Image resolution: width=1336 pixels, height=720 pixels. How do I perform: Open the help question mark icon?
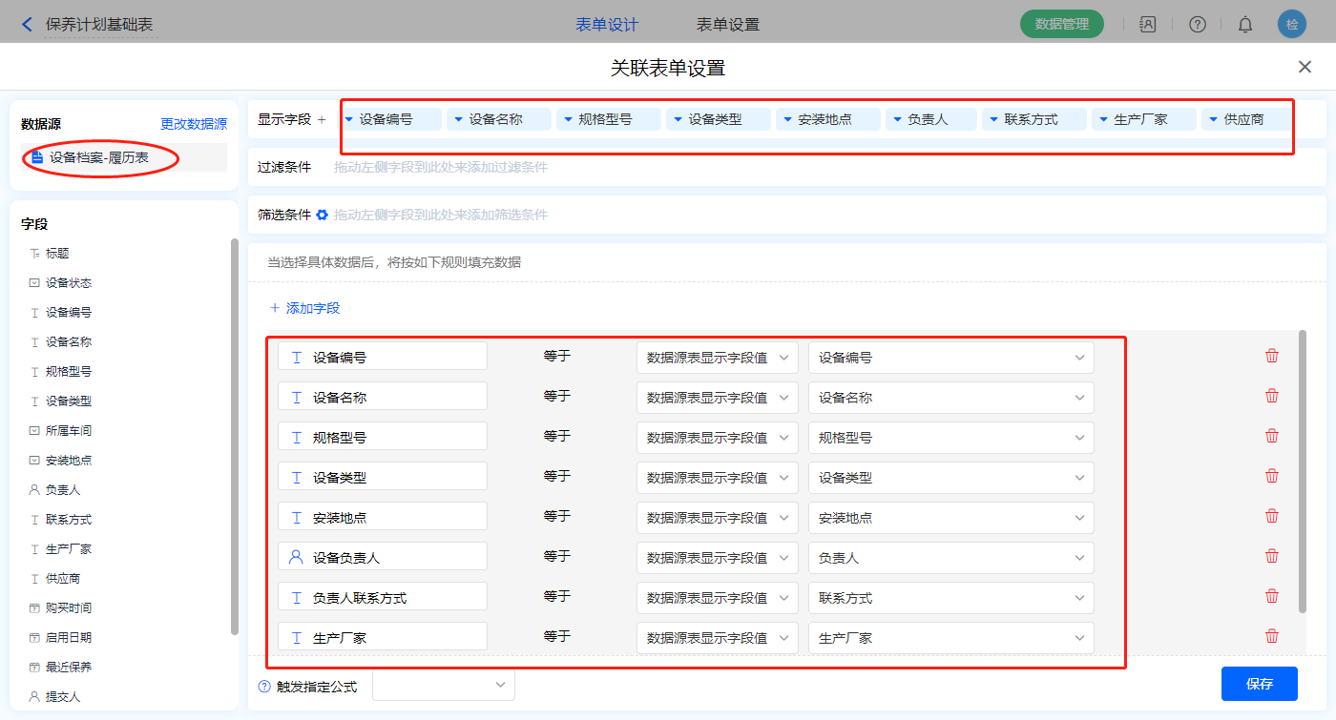(x=1197, y=25)
